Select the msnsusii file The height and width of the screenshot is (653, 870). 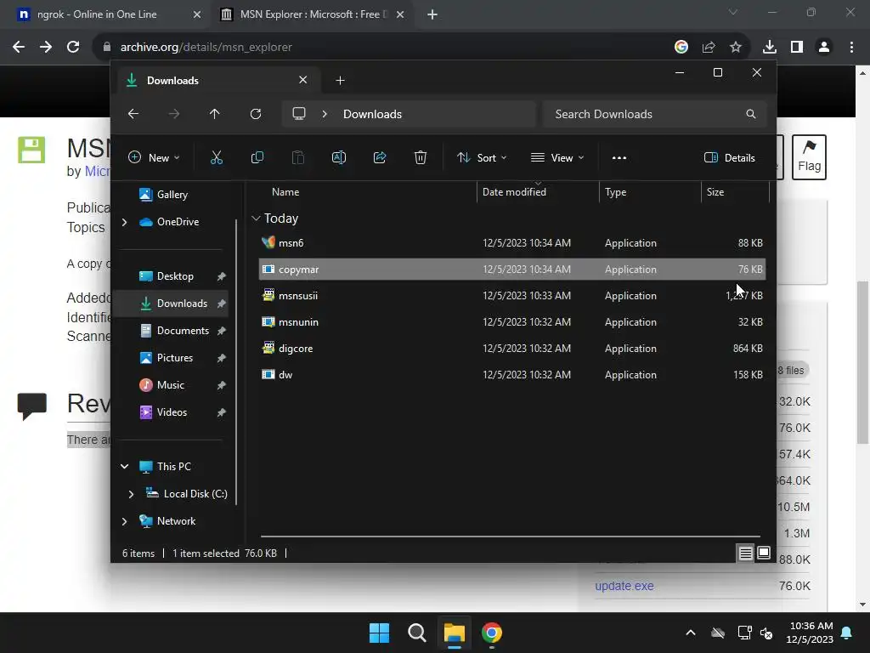[x=512, y=295]
